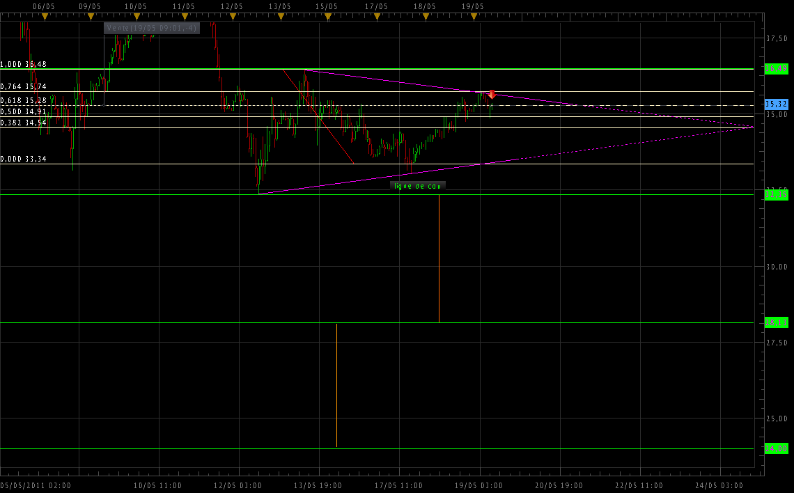Click the red sell arrow marker
The height and width of the screenshot is (493, 794).
(491, 95)
